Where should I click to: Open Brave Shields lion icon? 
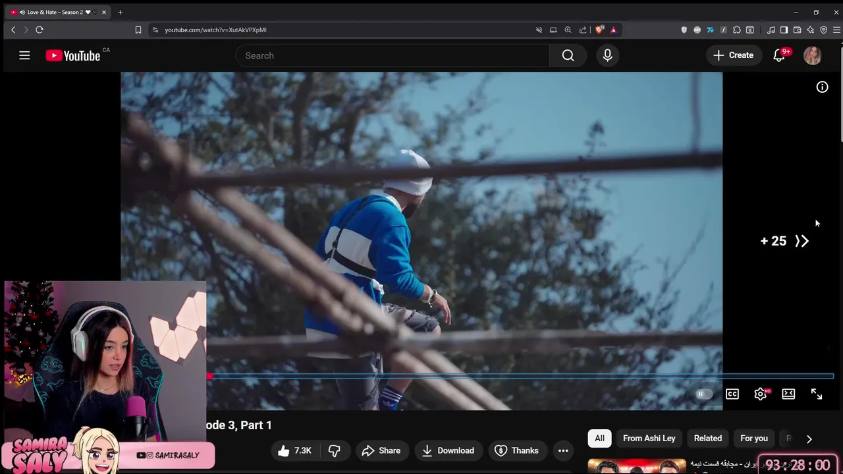click(x=599, y=30)
